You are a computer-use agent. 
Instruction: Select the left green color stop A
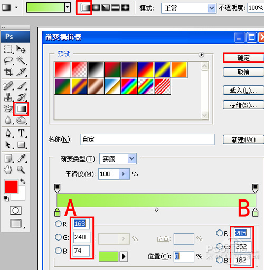pyautogui.click(x=57, y=212)
